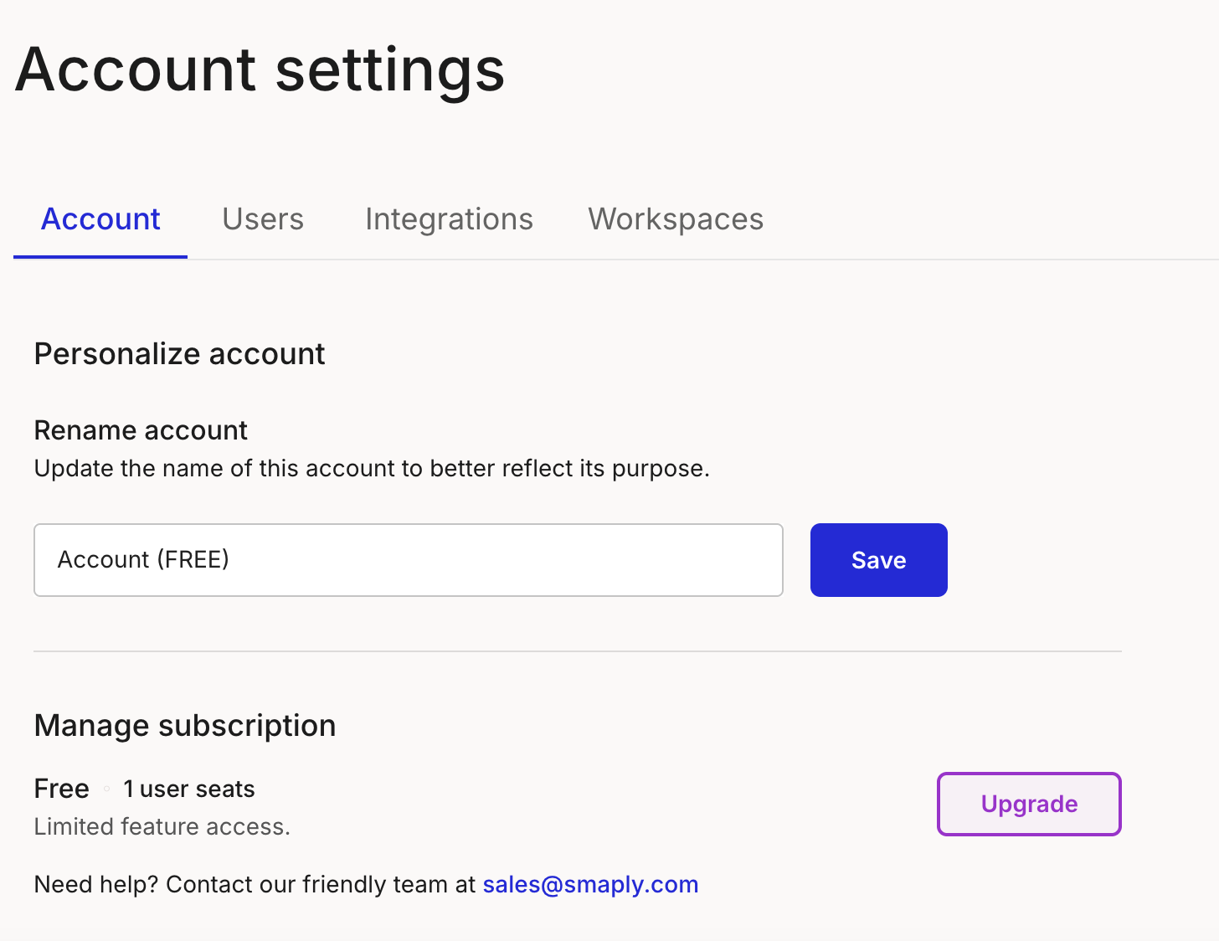Open the Integrations tab
Viewport: 1219px width, 941px height.
[449, 219]
